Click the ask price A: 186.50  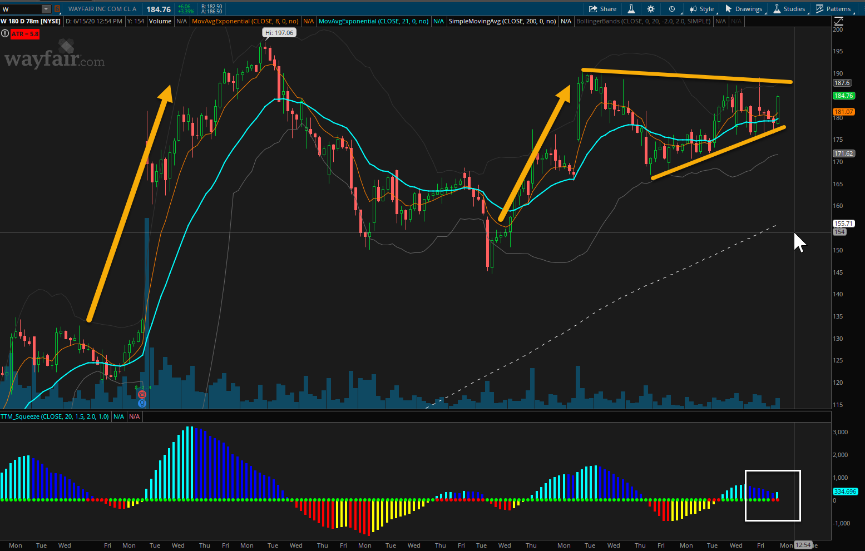click(x=212, y=12)
